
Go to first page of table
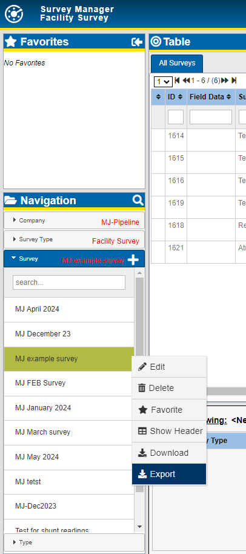point(177,81)
